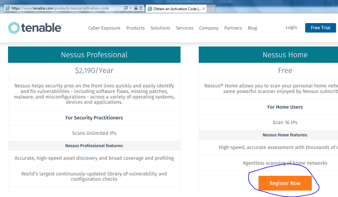The width and height of the screenshot is (338, 197).
Task: Click the Free price text
Action: coord(285,70)
